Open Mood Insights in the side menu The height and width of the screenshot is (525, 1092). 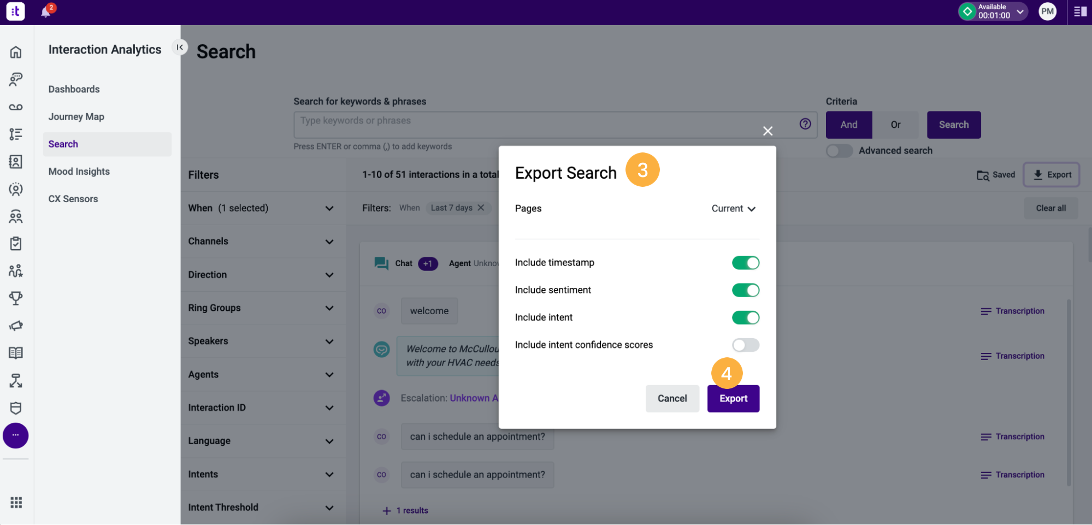pos(79,172)
